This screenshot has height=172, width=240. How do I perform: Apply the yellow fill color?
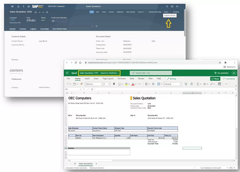tap(126, 84)
